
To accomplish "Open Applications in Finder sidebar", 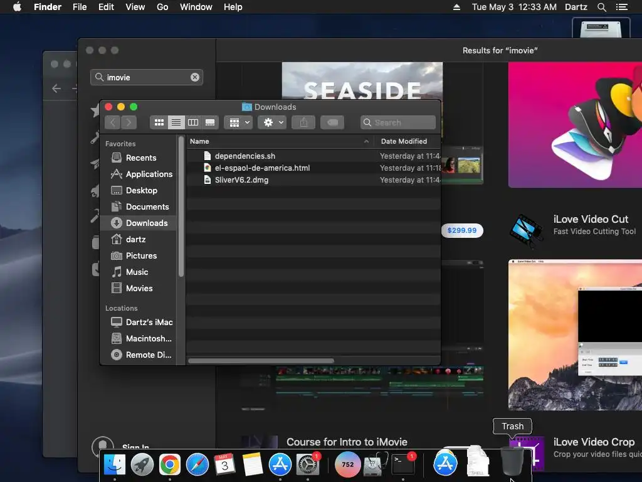I will tap(139, 174).
